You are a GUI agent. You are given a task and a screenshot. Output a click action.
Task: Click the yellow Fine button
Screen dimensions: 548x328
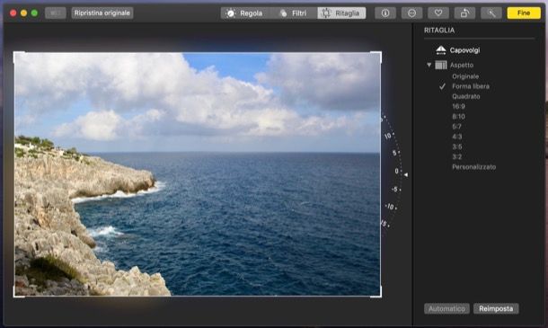coord(524,13)
